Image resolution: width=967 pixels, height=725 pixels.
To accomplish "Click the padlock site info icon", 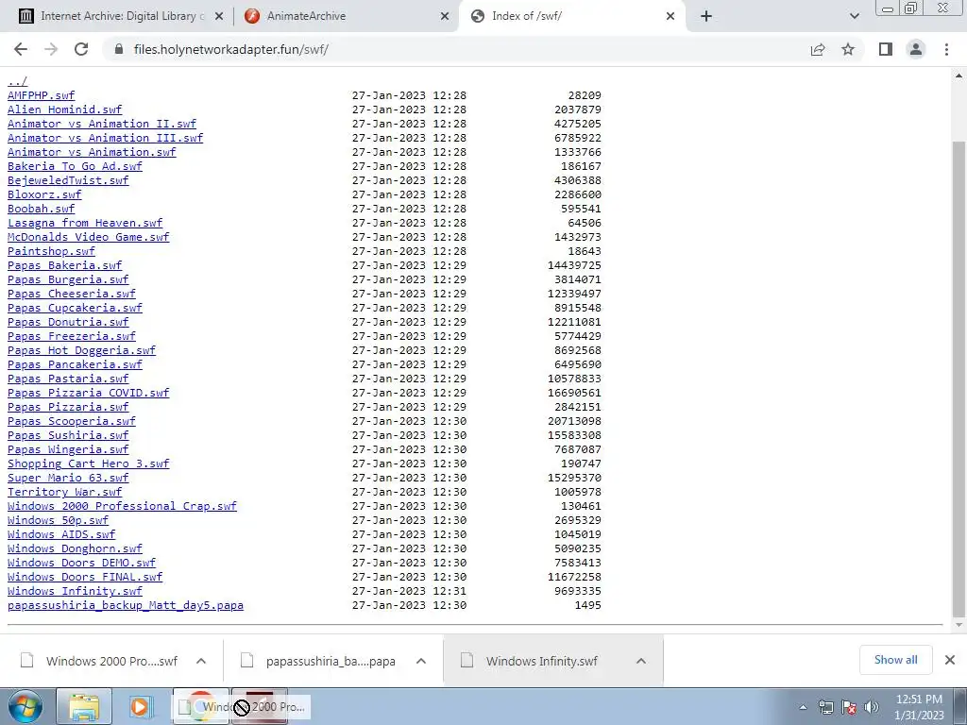I will [120, 49].
